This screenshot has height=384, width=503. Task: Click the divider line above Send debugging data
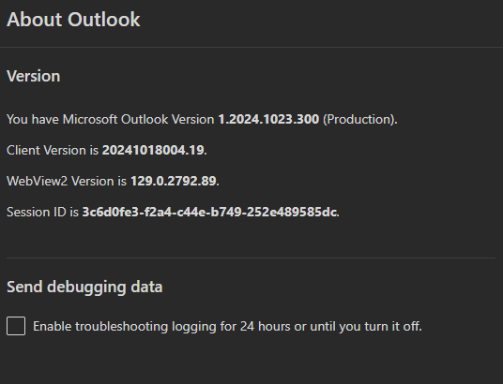point(251,258)
